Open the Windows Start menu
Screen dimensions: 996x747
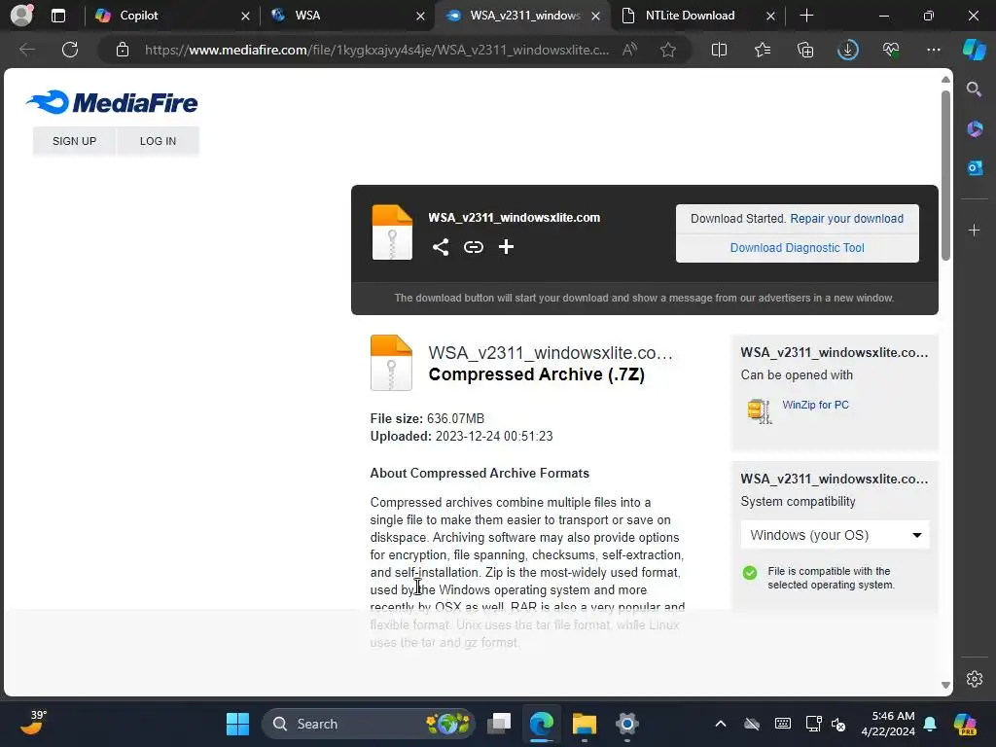click(237, 724)
